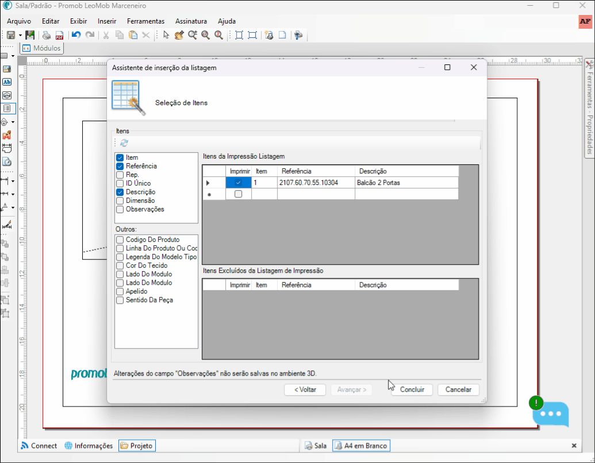Enable the ID Único checkbox

point(120,183)
